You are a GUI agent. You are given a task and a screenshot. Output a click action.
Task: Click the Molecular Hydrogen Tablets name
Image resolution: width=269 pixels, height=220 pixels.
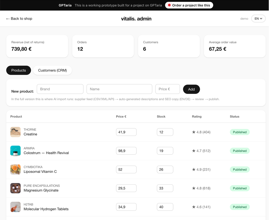click(x=46, y=209)
